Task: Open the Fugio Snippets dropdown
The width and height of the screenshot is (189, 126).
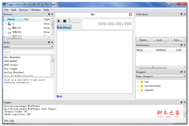Action: tap(161, 76)
